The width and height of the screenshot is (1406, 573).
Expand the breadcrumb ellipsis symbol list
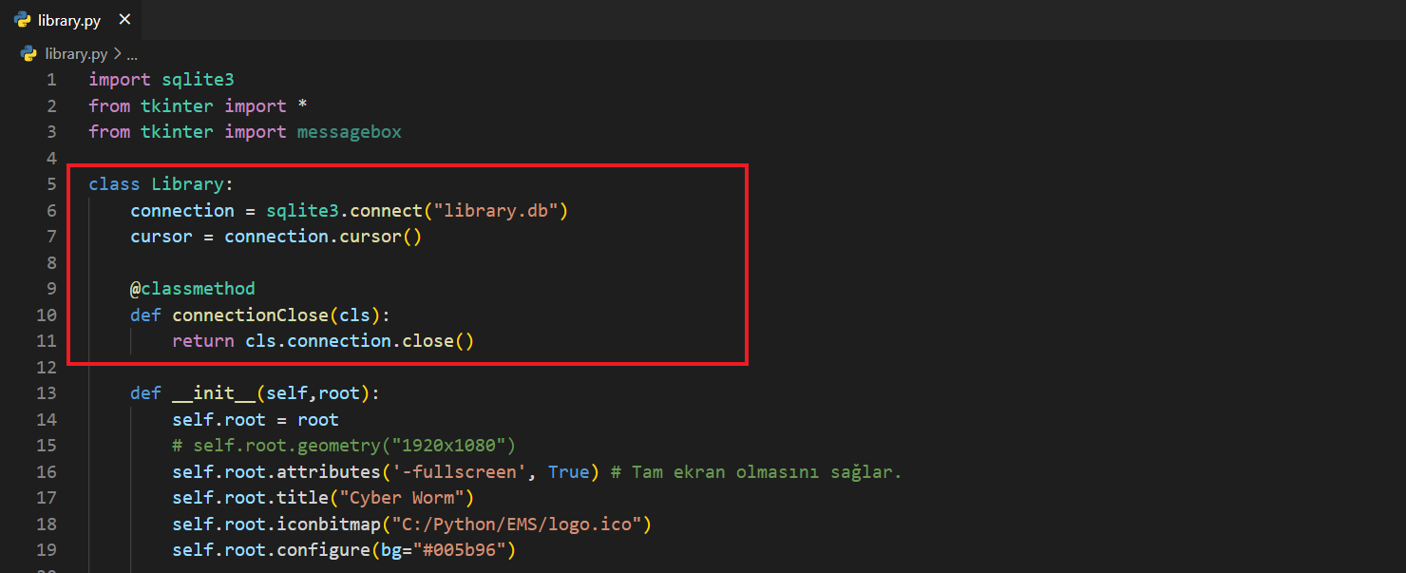(132, 54)
